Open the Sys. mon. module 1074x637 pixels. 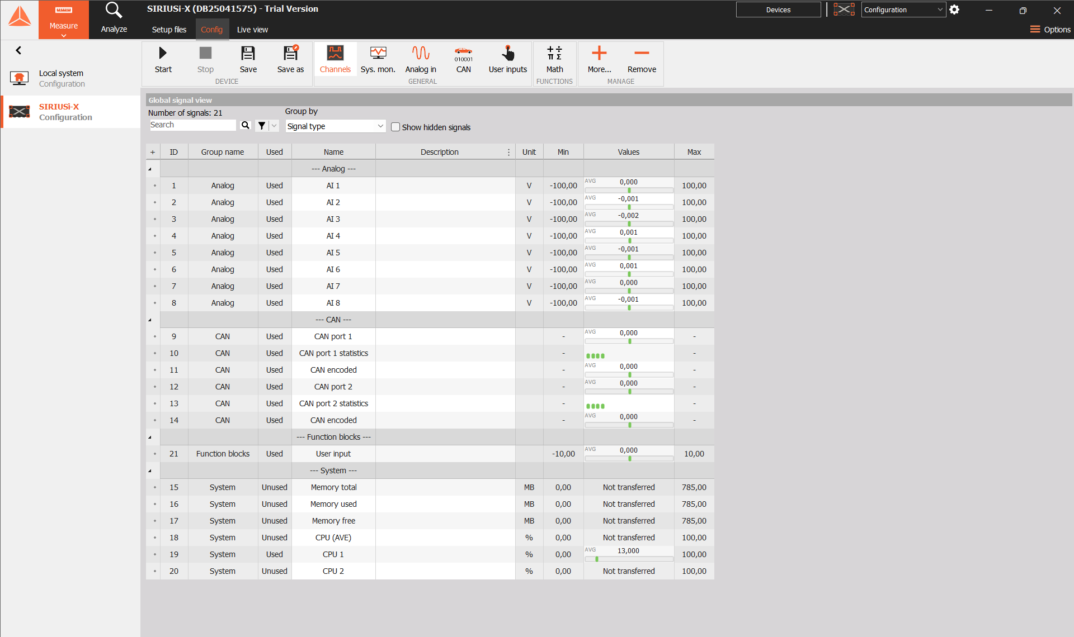378,60
